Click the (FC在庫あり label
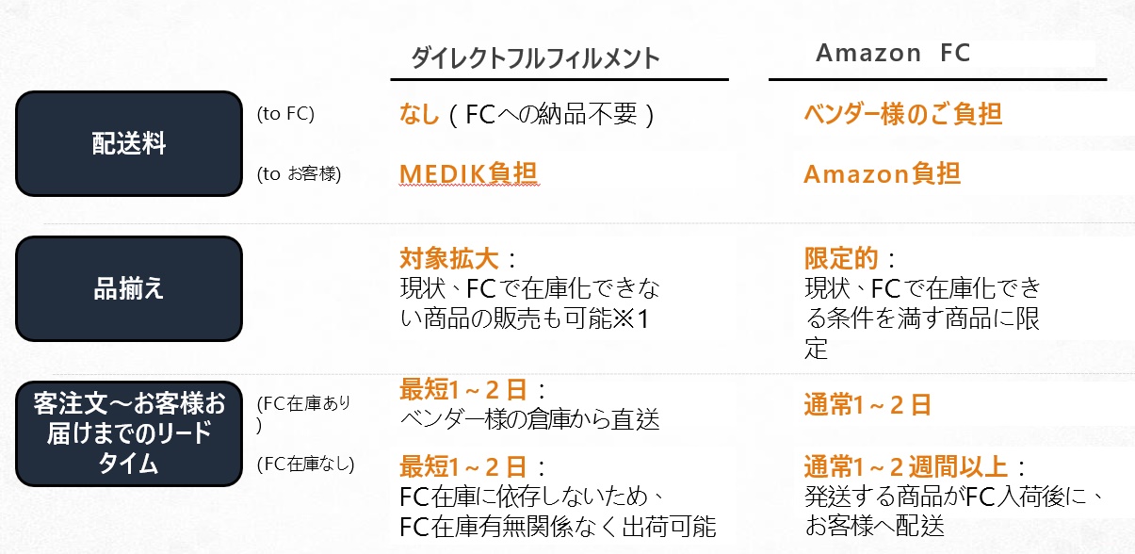Viewport: 1135px width, 554px height. pyautogui.click(x=303, y=402)
